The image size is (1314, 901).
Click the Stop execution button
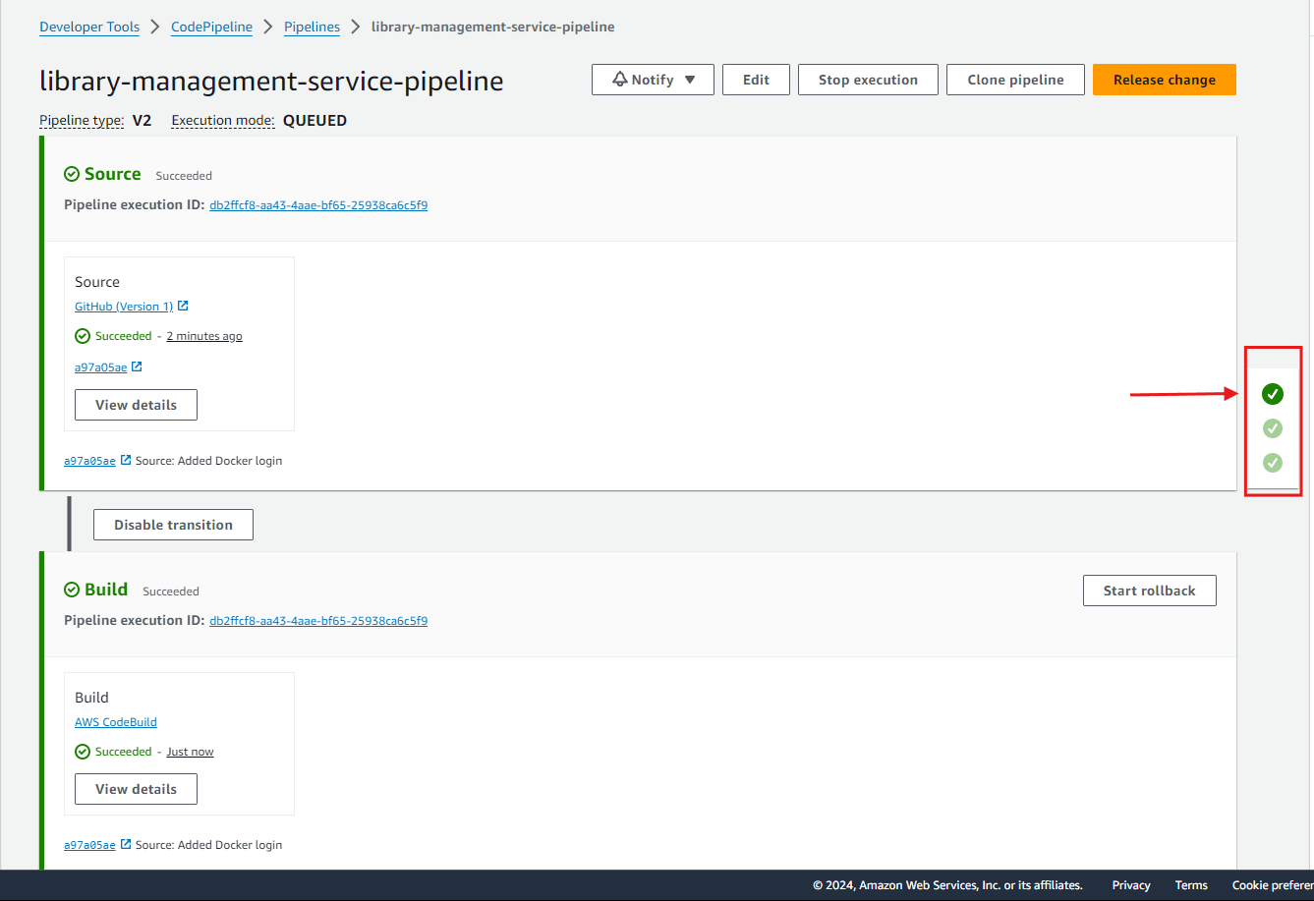click(x=868, y=80)
